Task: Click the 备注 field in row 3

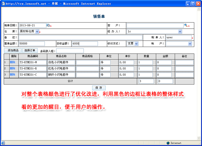Action: tap(185, 75)
